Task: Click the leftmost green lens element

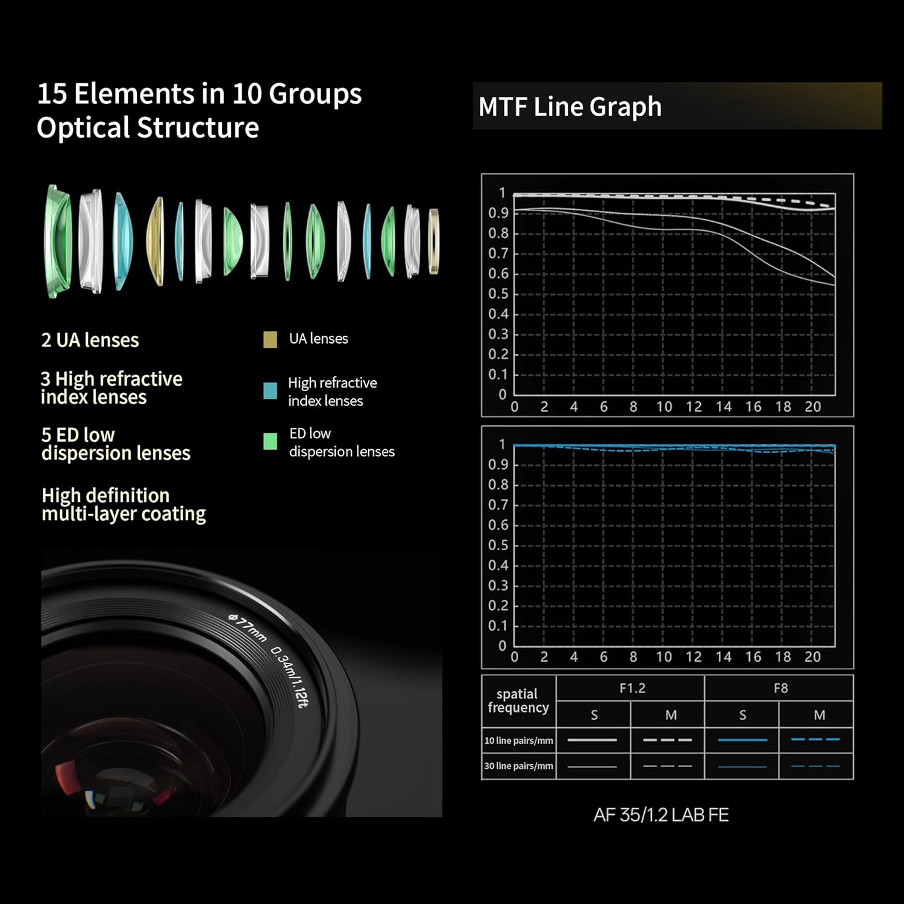Action: (x=58, y=242)
